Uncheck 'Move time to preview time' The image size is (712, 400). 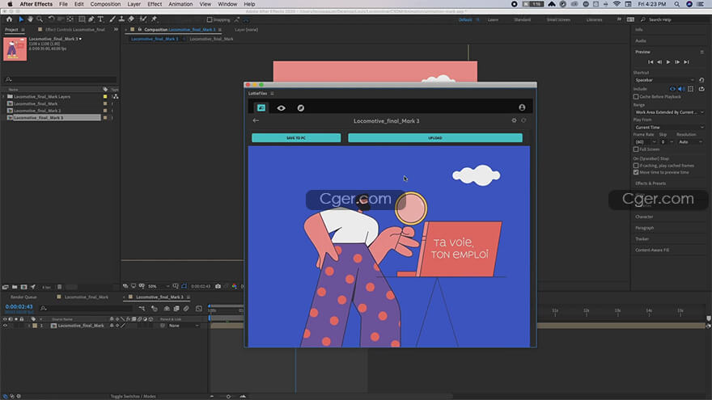(x=636, y=172)
